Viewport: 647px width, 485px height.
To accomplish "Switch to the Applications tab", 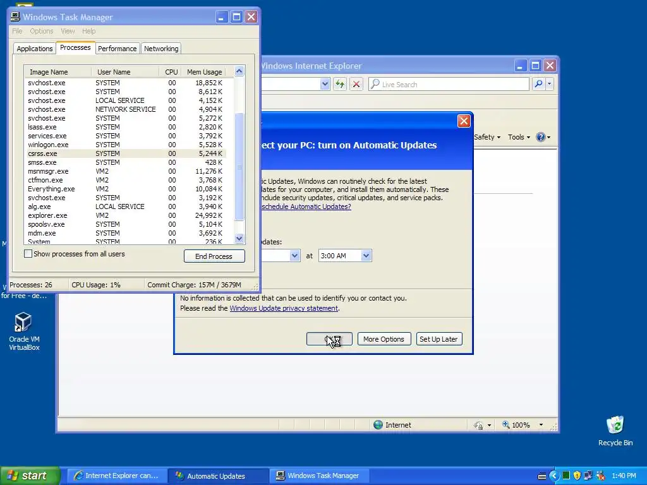I will point(35,49).
